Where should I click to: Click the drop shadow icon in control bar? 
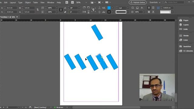pyautogui.click(x=137, y=8)
